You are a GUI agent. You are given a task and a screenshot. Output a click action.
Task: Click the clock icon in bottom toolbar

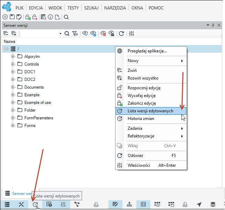(35, 204)
